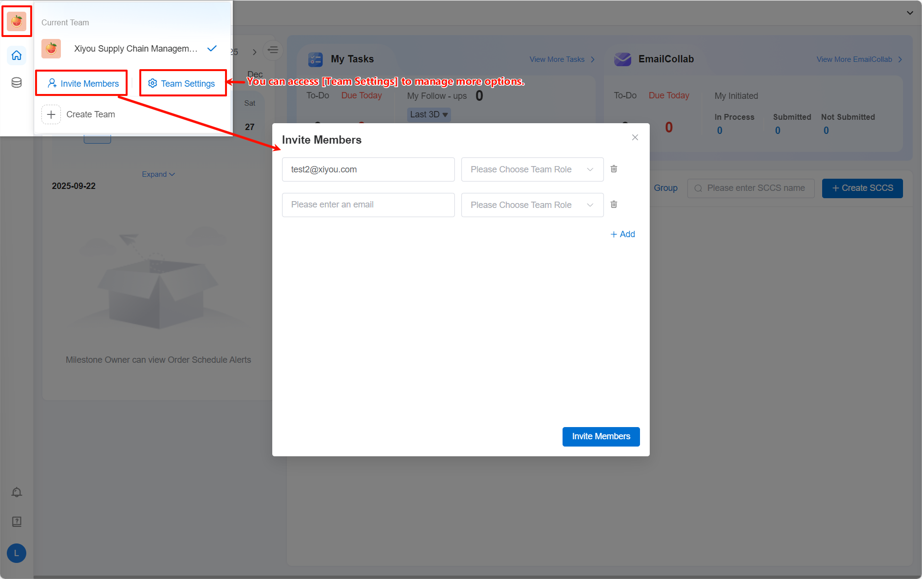Open the help question mark icon
Viewport: 922px width, 579px height.
coord(17,522)
